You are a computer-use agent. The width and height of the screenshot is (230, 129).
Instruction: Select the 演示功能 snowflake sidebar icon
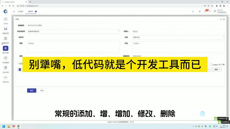click(6, 48)
